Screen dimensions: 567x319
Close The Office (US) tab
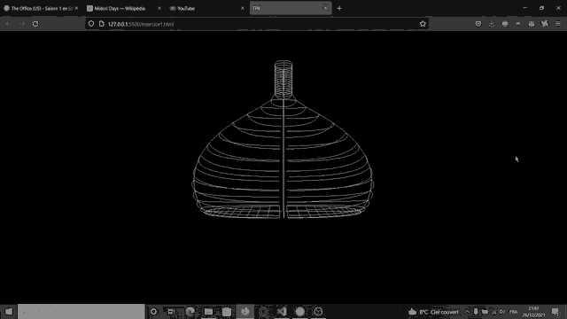point(76,8)
